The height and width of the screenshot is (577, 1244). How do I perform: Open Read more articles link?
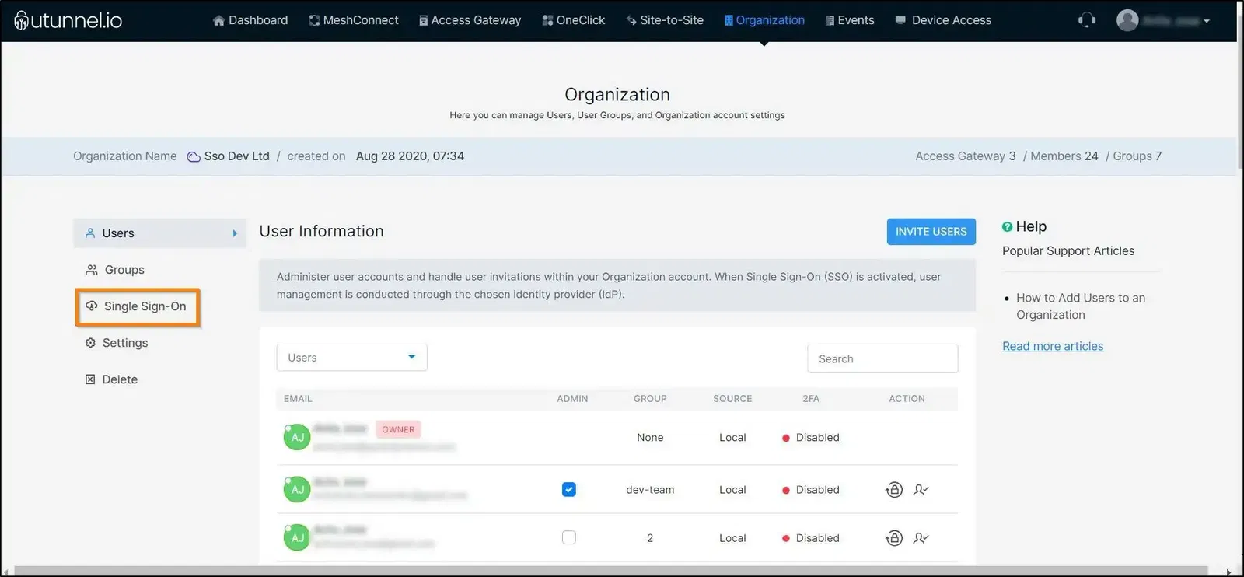pyautogui.click(x=1053, y=346)
